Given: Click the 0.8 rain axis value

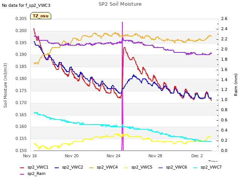Looking at the screenshot, I should click(224, 110).
